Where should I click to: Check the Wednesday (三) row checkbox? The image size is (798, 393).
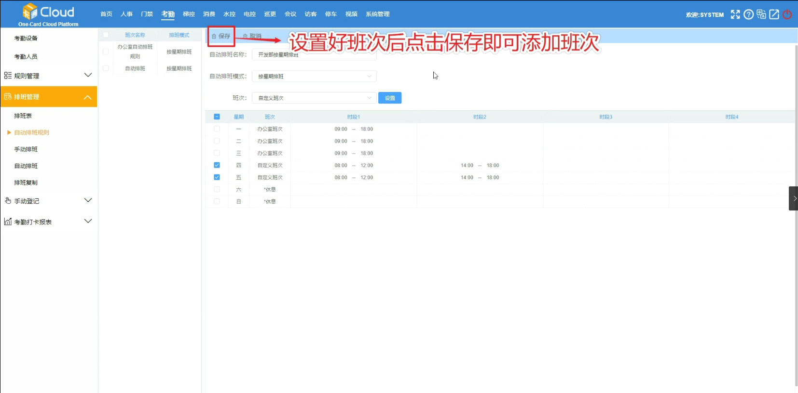pyautogui.click(x=217, y=153)
